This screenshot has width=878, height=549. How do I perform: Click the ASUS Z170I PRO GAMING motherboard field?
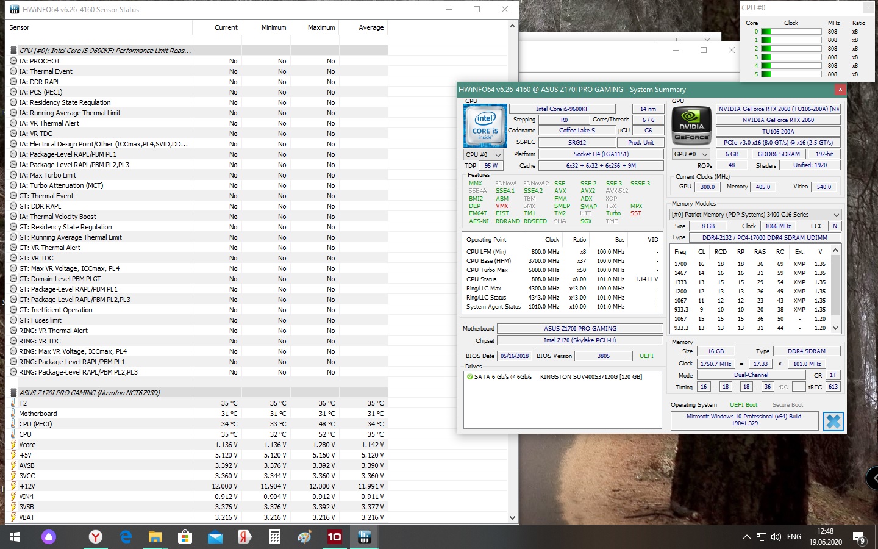pyautogui.click(x=580, y=328)
